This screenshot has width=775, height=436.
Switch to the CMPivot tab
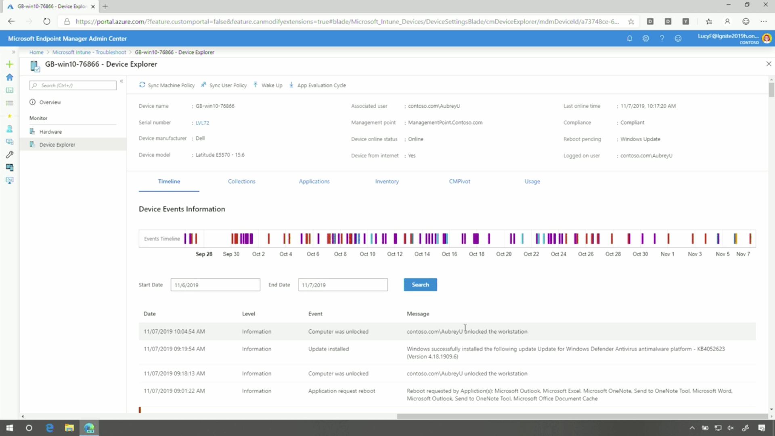click(459, 181)
